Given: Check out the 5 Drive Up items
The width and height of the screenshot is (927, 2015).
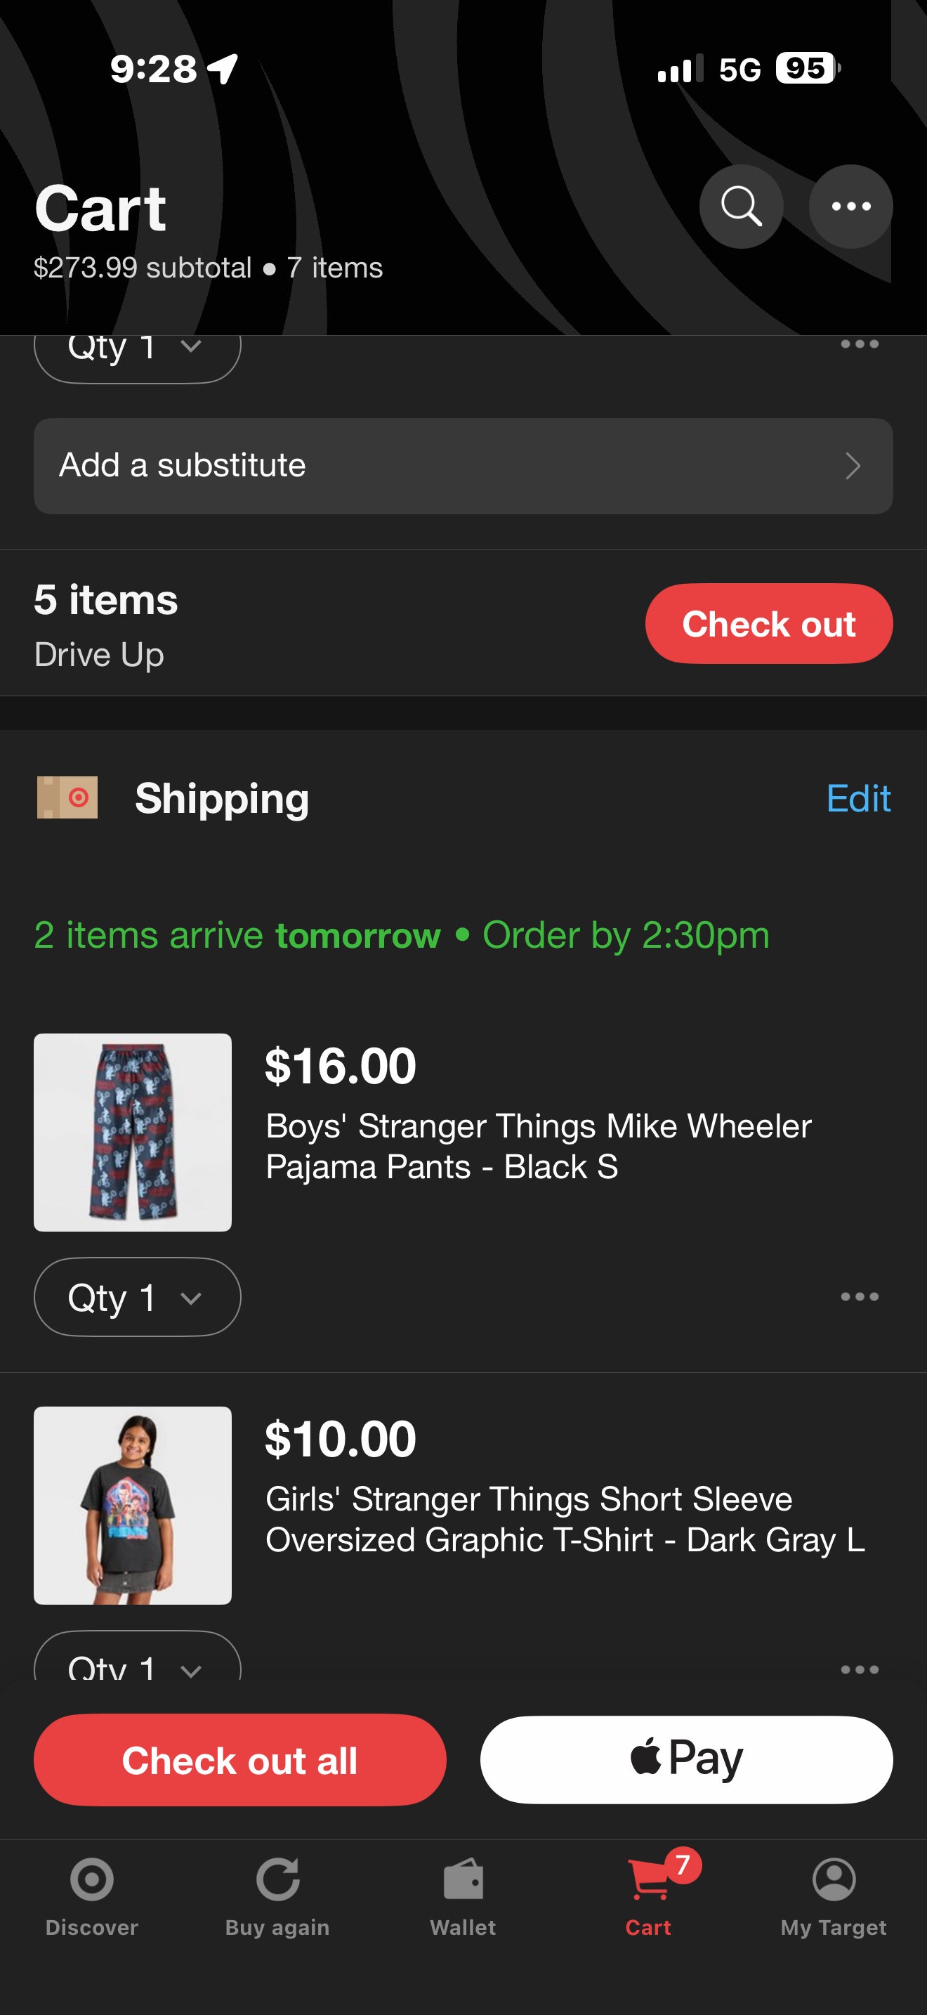Looking at the screenshot, I should pos(768,624).
